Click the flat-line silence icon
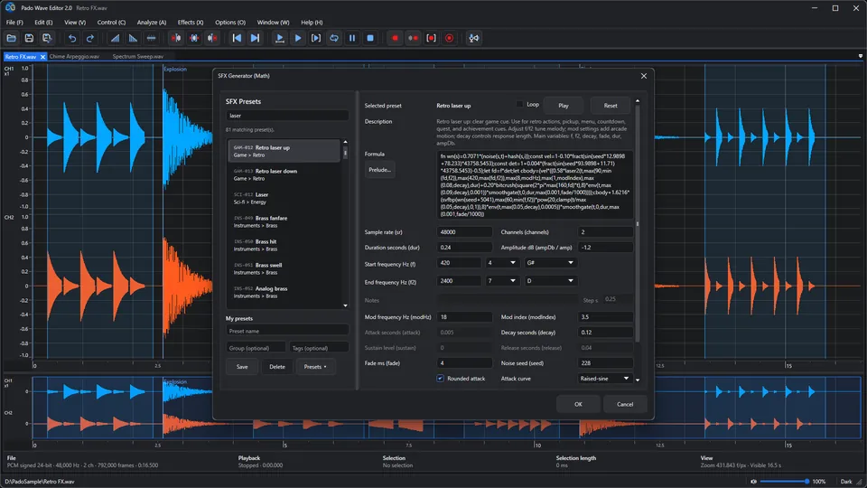Image resolution: width=867 pixels, height=488 pixels. [x=151, y=38]
